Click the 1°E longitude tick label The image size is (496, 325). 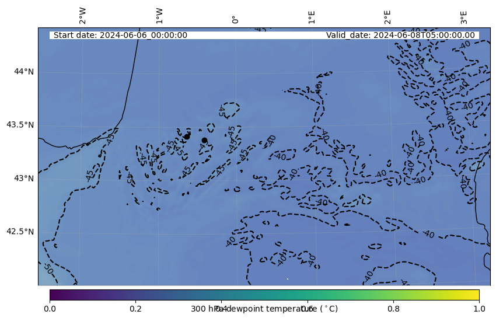tap(312, 16)
